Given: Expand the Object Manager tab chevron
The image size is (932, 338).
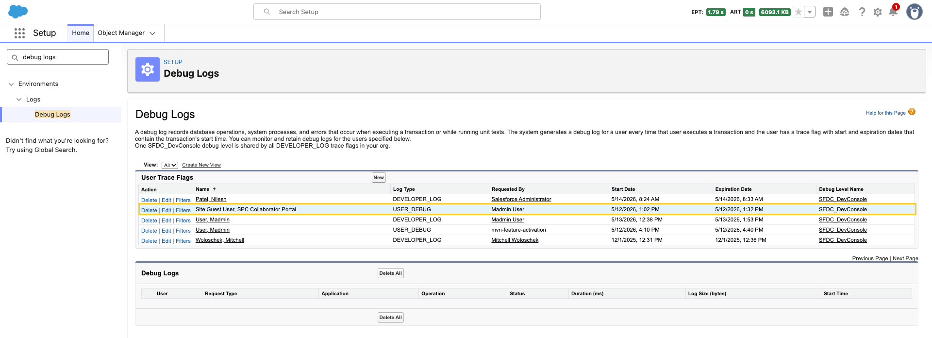Looking at the screenshot, I should click(152, 34).
